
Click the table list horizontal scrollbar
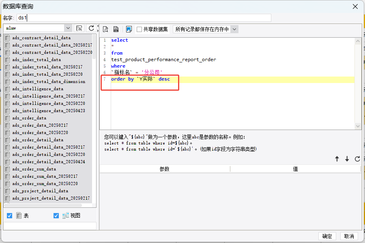[43, 205]
